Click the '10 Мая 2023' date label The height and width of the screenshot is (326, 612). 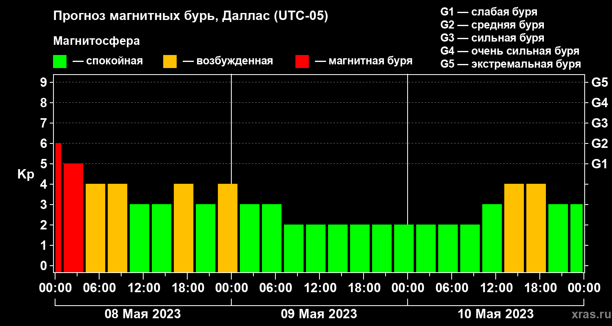coord(496,314)
